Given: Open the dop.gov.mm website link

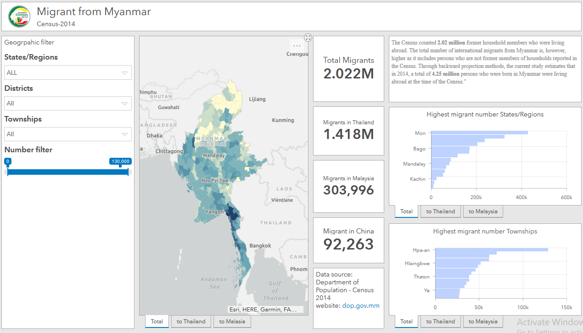Looking at the screenshot, I should tap(360, 305).
